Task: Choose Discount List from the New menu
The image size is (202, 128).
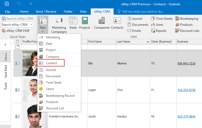Action: 59,108
